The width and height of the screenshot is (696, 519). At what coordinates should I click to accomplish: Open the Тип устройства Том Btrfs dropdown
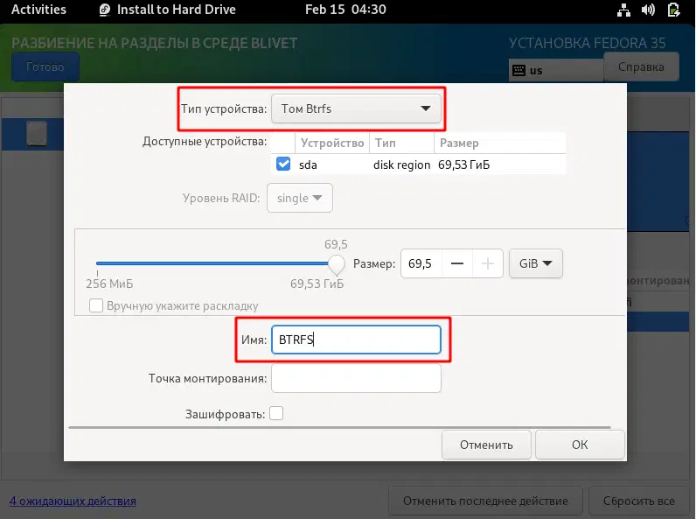(x=356, y=109)
